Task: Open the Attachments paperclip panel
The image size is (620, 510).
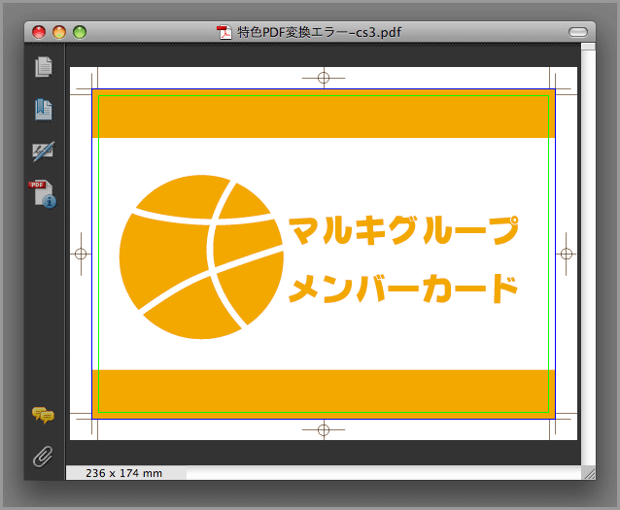Action: tap(44, 456)
